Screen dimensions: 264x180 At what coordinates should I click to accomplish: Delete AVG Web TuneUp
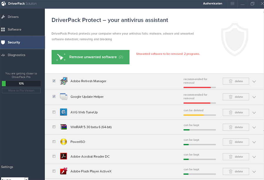click(x=236, y=112)
